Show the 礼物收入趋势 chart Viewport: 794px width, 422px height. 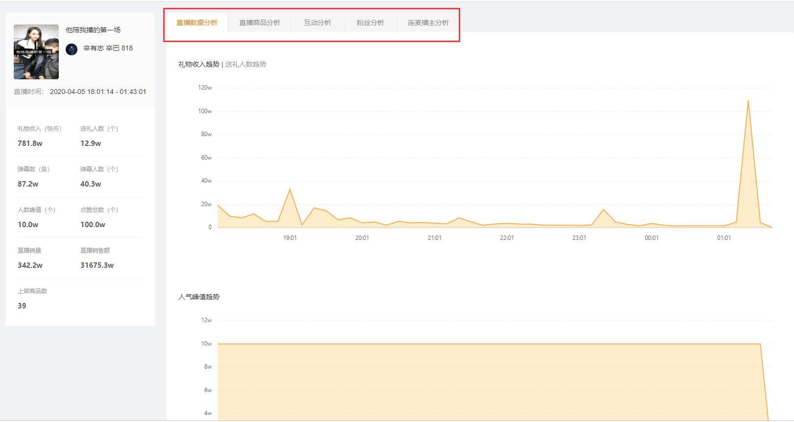point(198,64)
